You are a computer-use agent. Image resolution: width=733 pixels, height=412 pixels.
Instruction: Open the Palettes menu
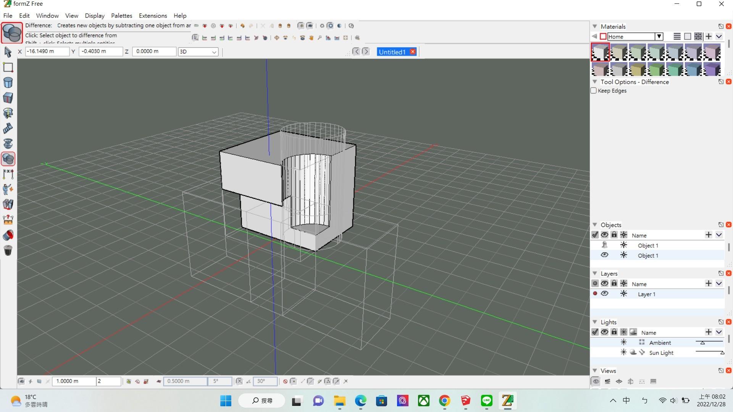point(121,16)
